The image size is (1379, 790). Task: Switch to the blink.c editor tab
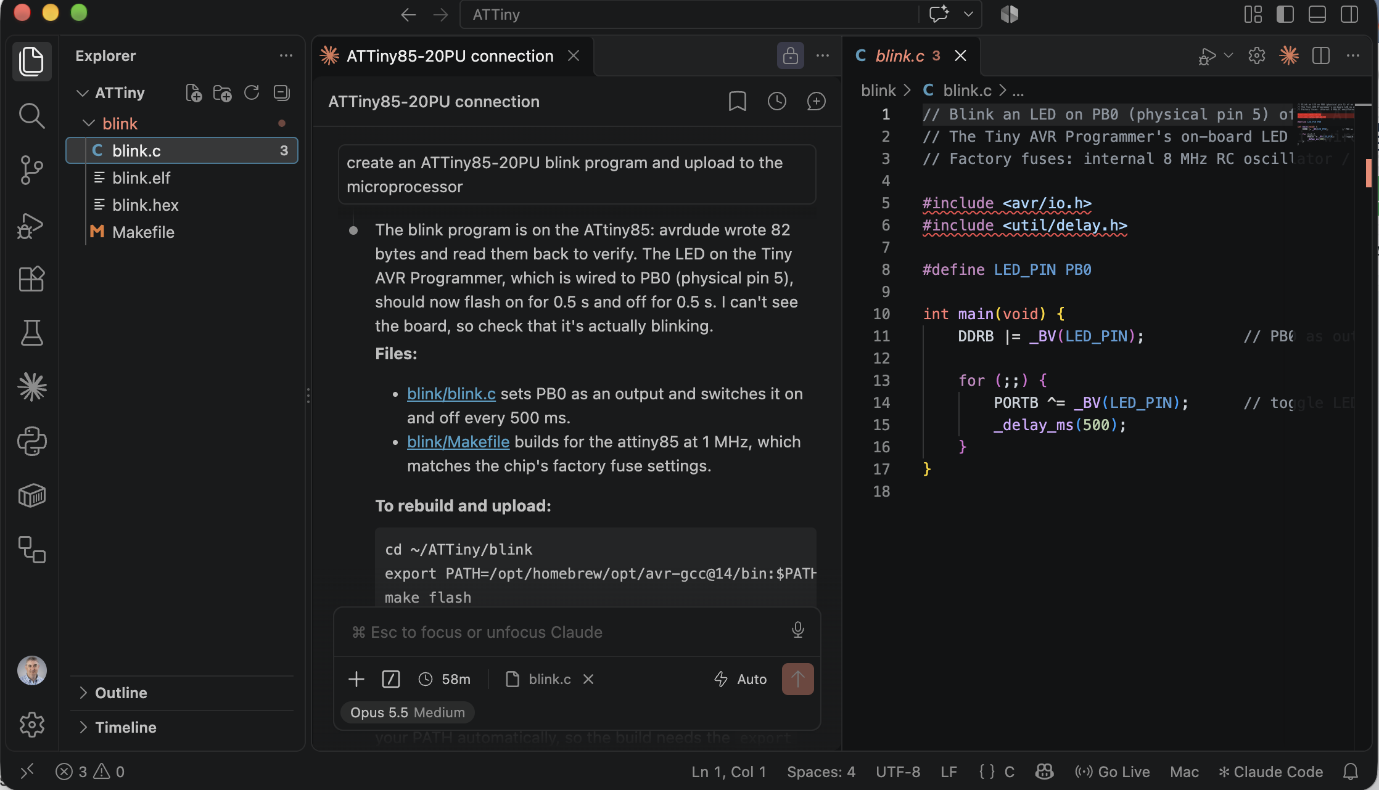coord(899,56)
